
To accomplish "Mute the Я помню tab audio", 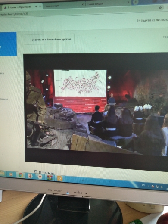I will (x=36, y=6).
